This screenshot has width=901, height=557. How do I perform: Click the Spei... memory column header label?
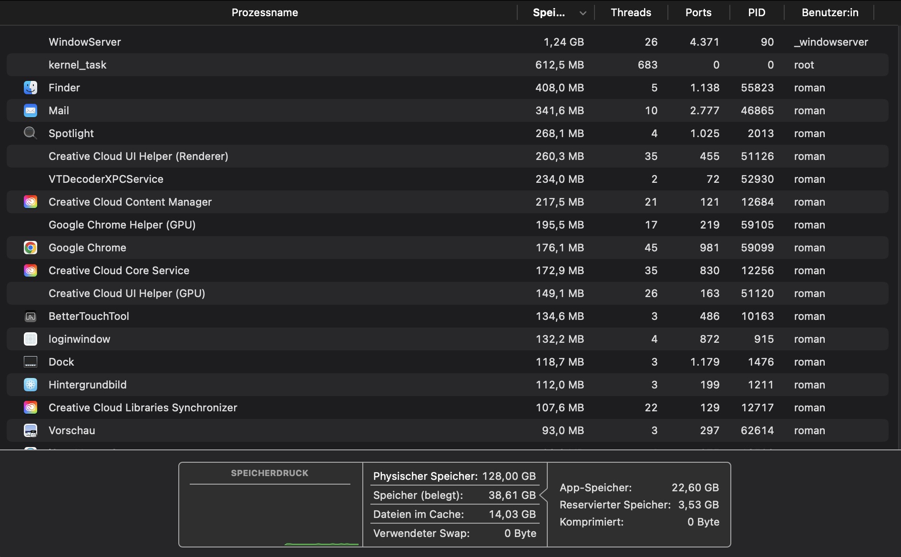tap(549, 12)
